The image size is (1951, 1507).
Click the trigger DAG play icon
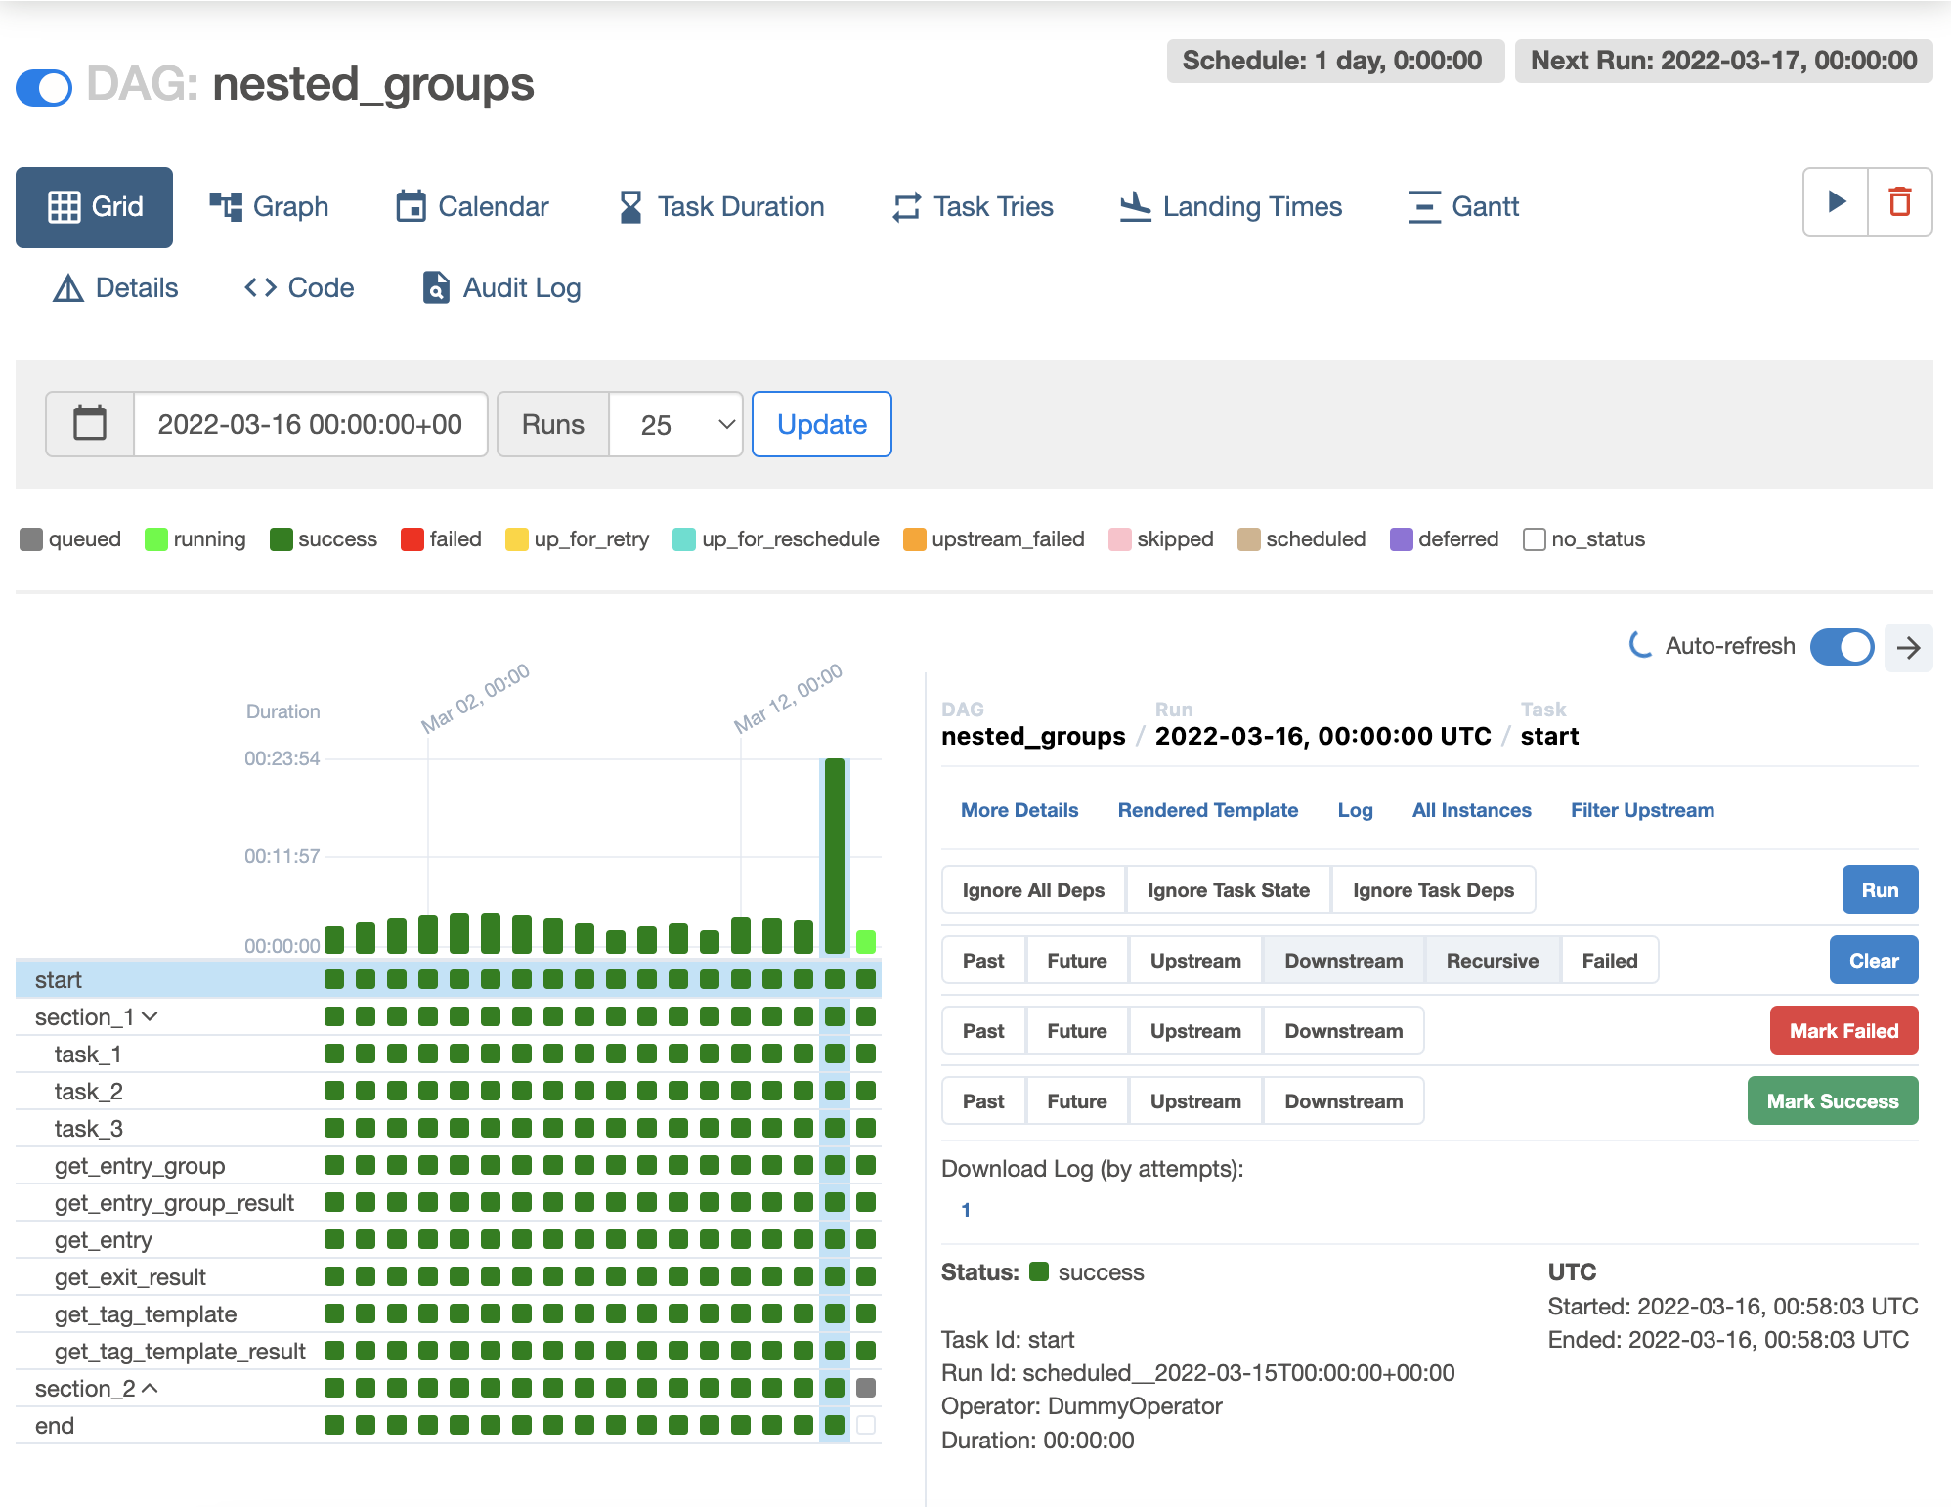[x=1836, y=202]
